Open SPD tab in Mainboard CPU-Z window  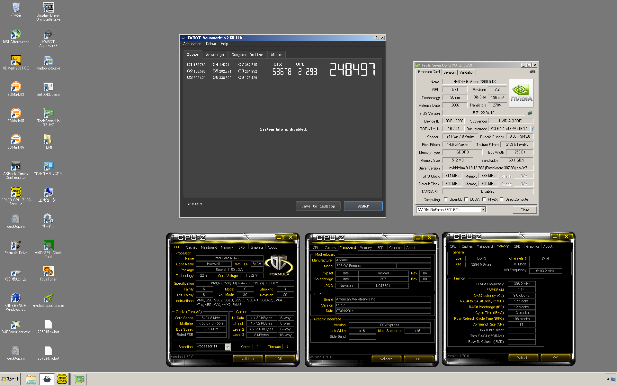coord(380,248)
